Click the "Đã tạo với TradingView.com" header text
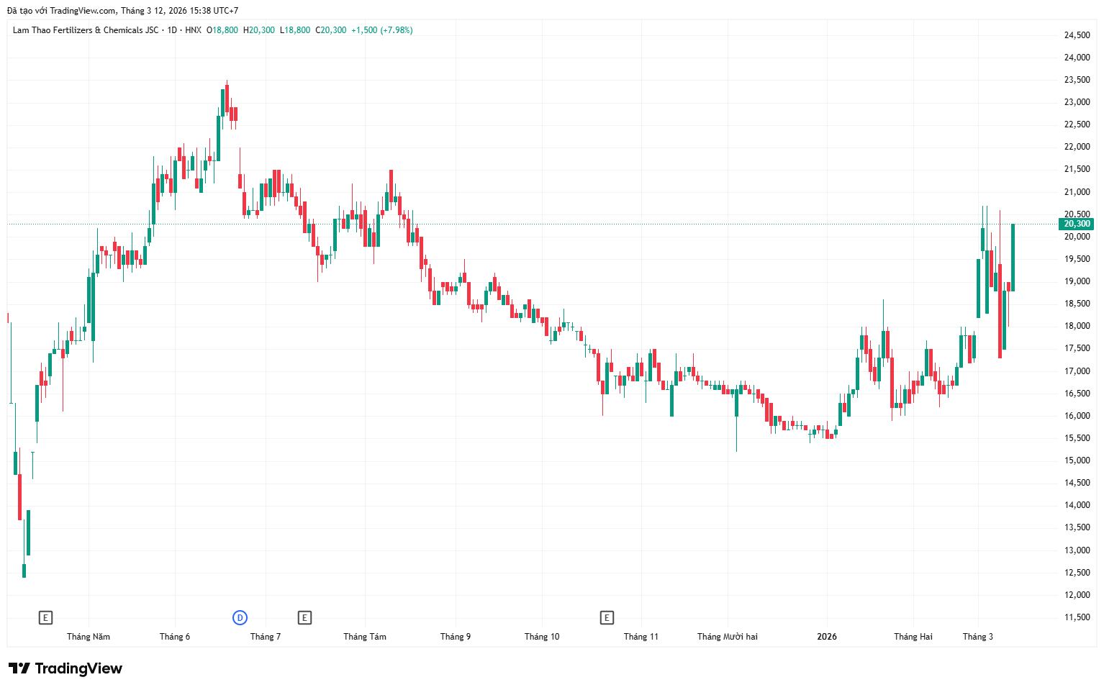The image size is (1104, 690). (61, 11)
